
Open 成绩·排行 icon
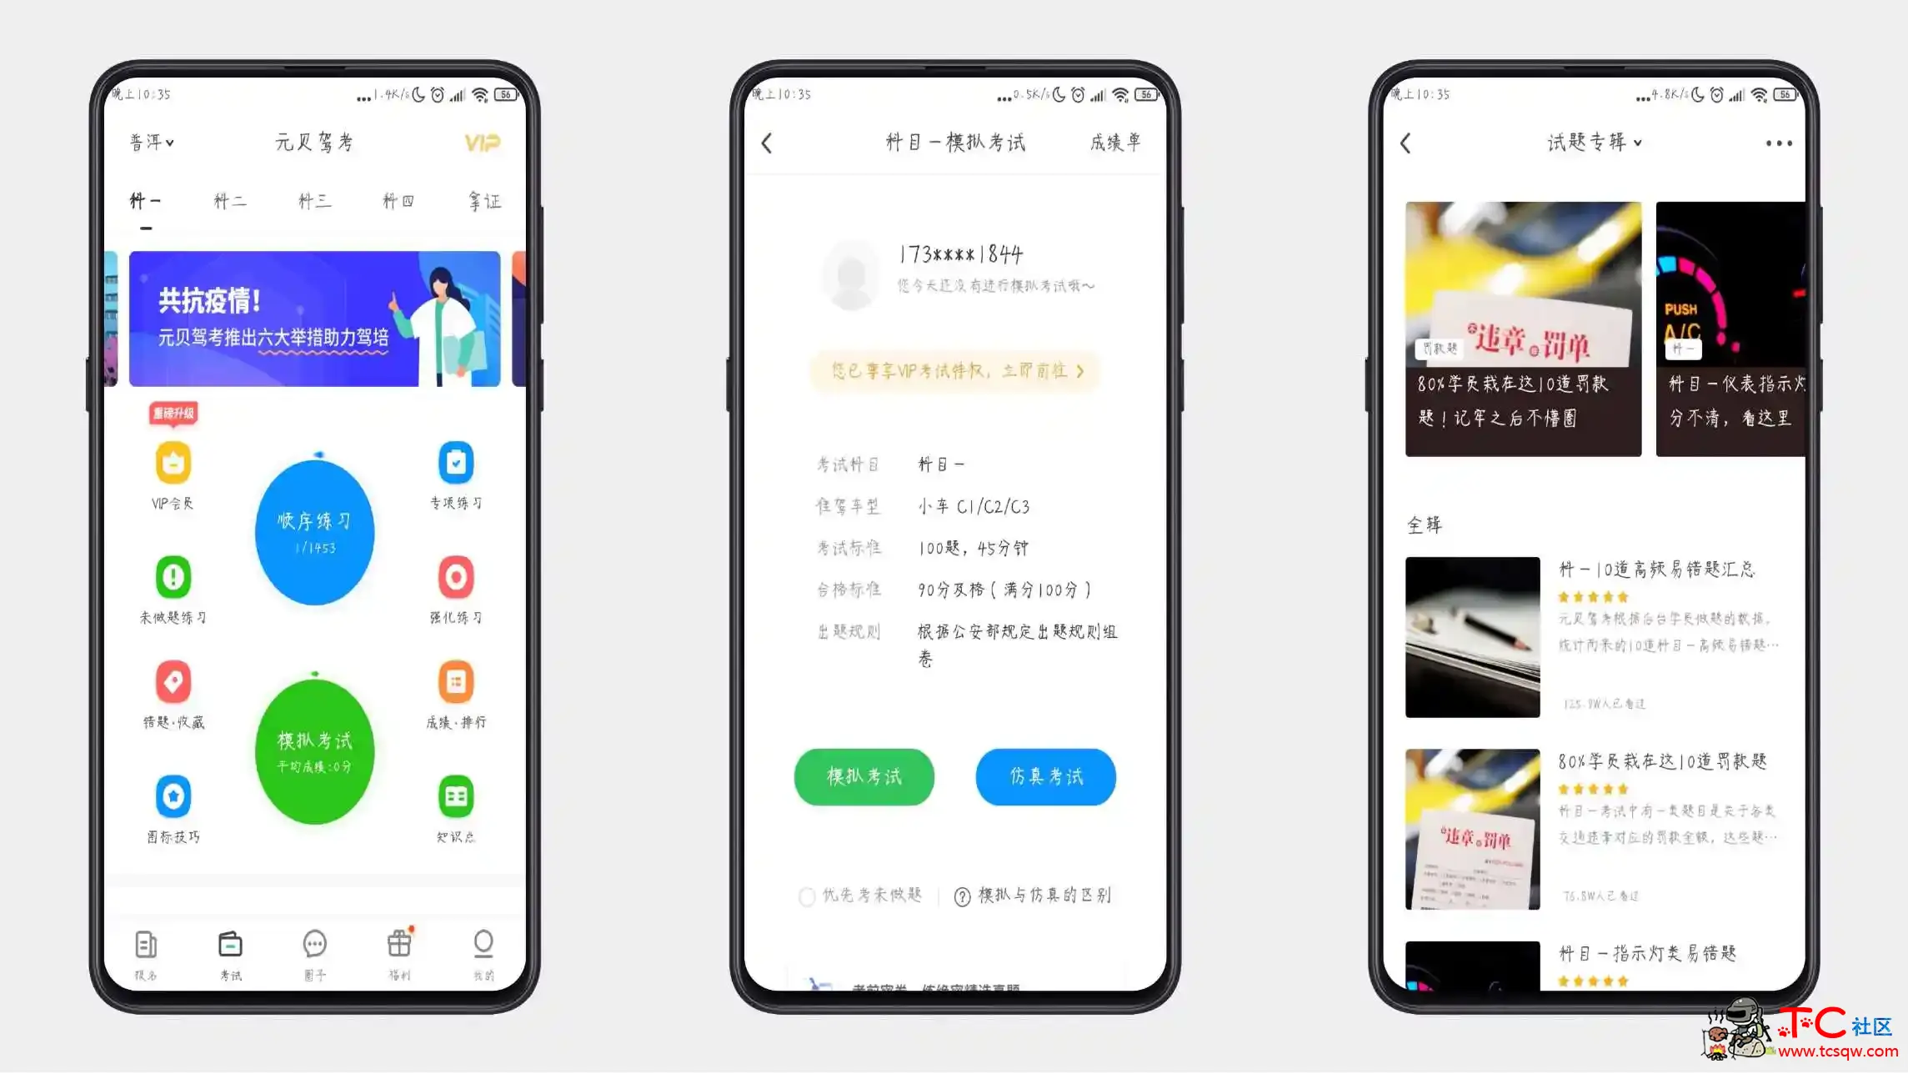point(455,682)
